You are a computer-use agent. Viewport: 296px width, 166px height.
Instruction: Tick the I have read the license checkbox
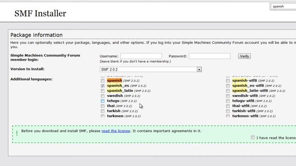pyautogui.click(x=253, y=137)
